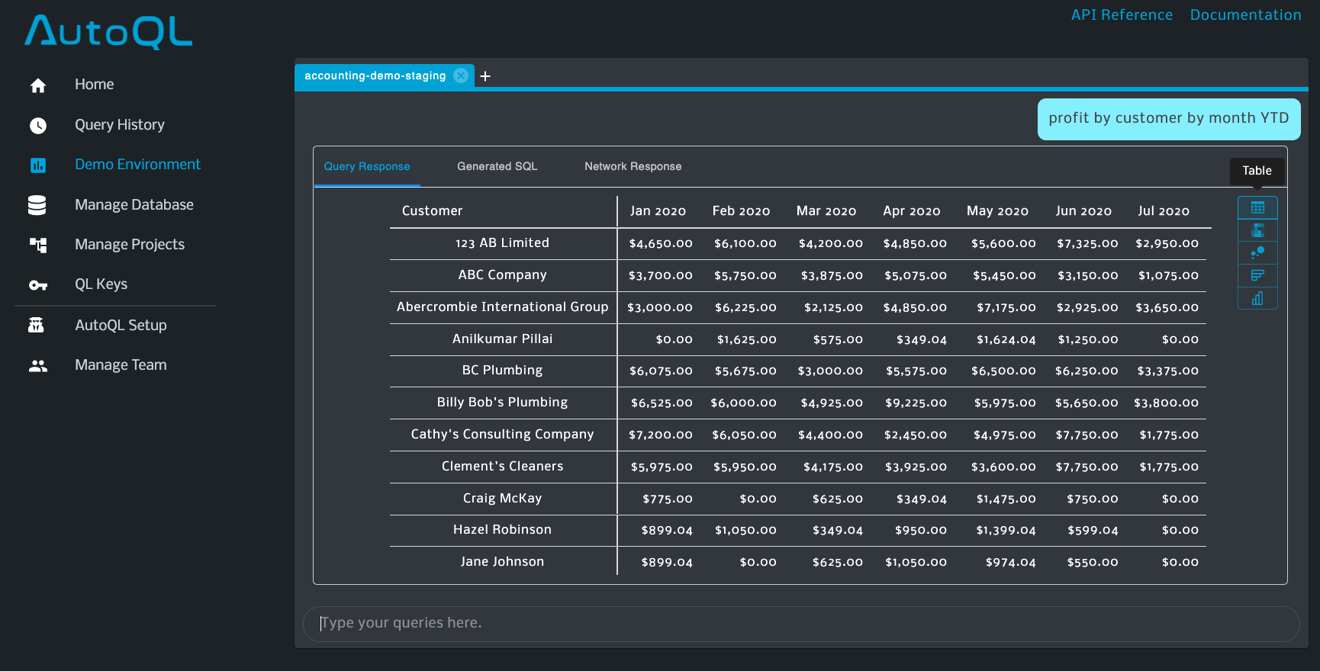Switch to horizontal bar chart view
This screenshot has width=1320, height=671.
point(1257,275)
